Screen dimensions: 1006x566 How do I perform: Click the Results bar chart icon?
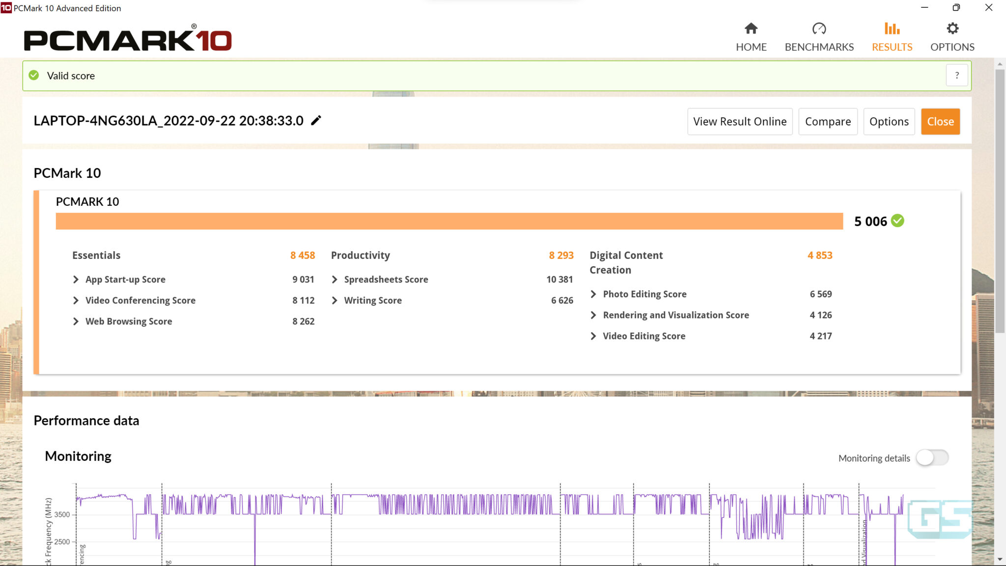point(892,28)
